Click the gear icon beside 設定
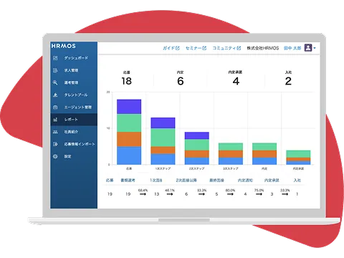The width and height of the screenshot is (344, 258). pos(55,156)
